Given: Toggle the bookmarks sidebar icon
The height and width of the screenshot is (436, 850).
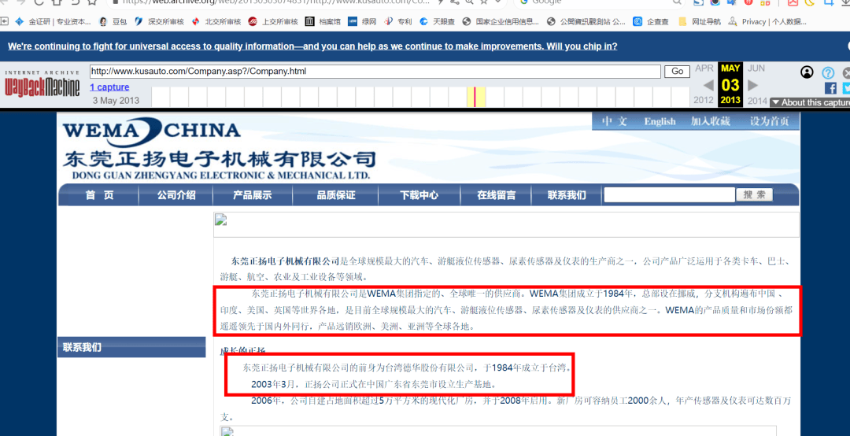Looking at the screenshot, I should click(5, 22).
